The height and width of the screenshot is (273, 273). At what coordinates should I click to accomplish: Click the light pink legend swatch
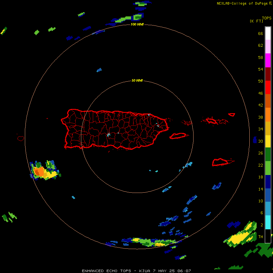(x=268, y=46)
